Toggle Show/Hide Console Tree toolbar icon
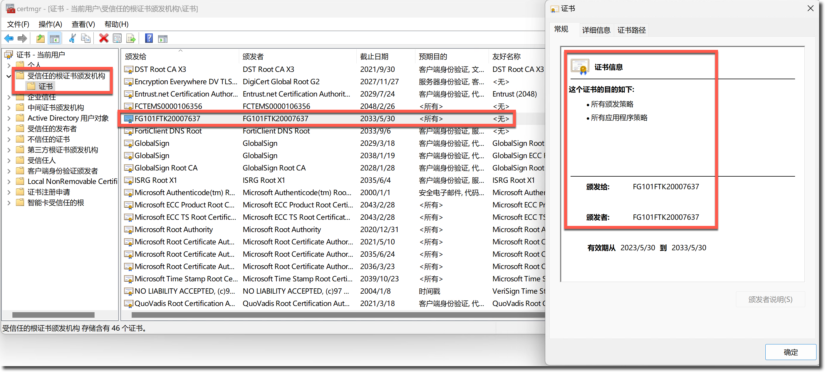Image resolution: width=825 pixels, height=372 pixels. (54, 38)
